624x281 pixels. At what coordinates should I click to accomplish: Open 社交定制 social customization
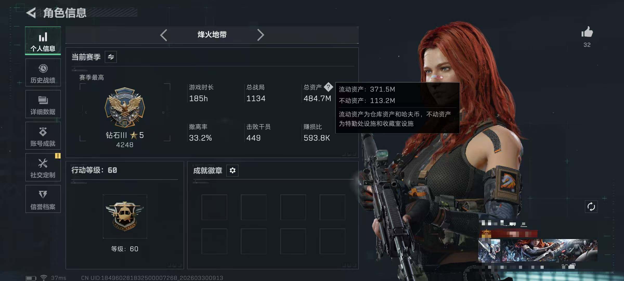43,167
